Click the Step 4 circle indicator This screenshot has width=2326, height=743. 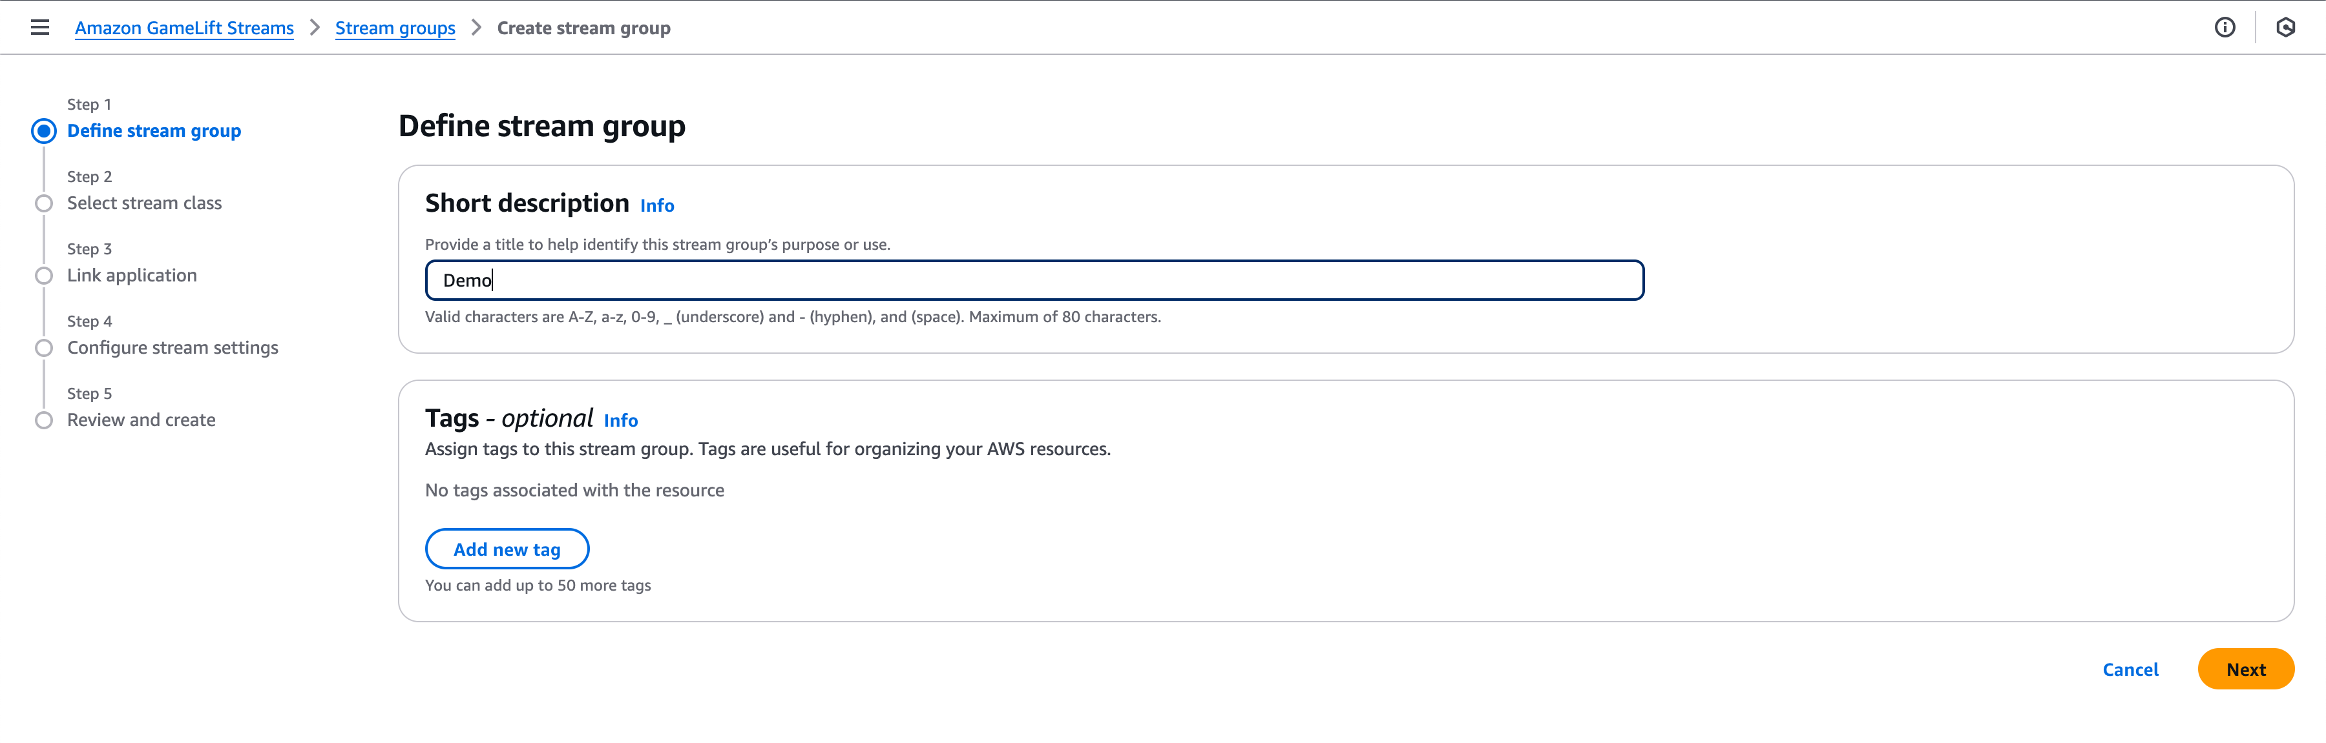tap(43, 347)
